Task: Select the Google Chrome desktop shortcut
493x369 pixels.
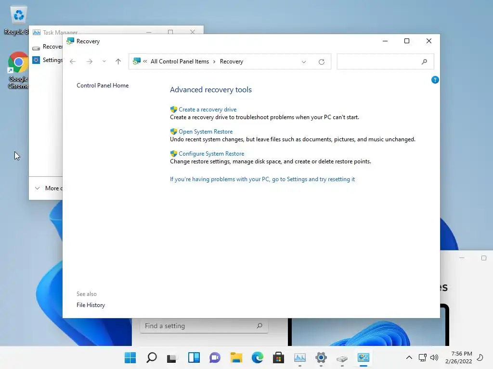Action: coord(18,71)
